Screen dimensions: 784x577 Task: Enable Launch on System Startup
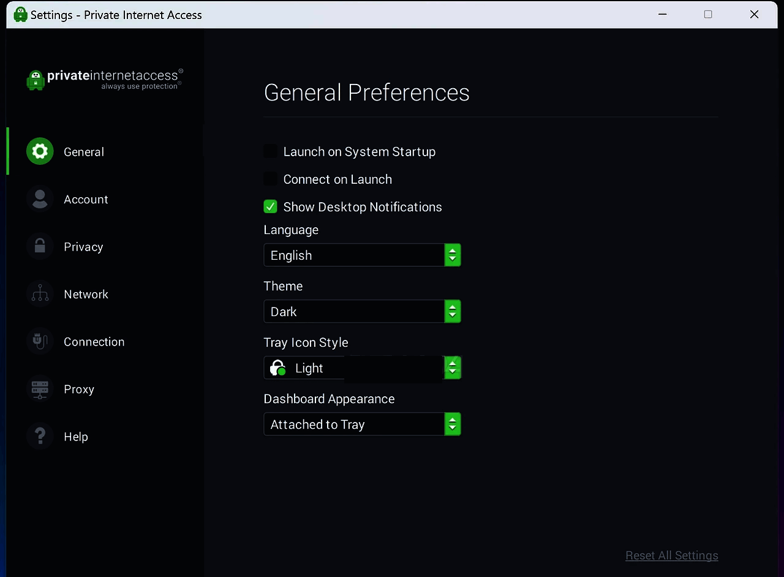[x=270, y=151]
